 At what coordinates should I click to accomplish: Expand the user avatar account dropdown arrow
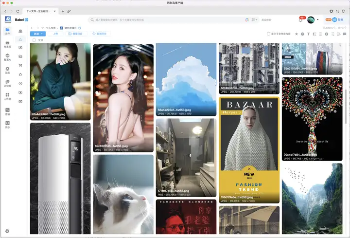pyautogui.click(x=317, y=19)
